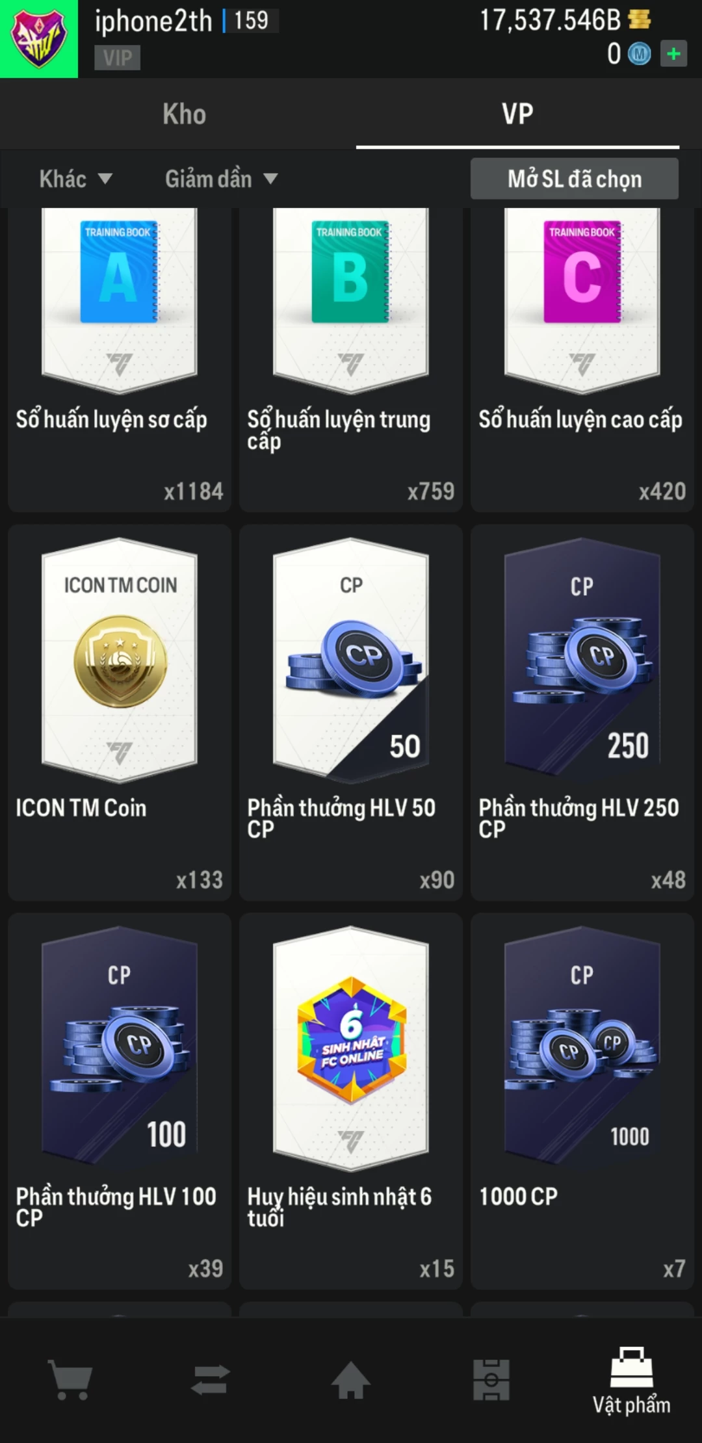Expand the Giảm dần sort dropdown
702x1443 pixels.
(x=222, y=179)
